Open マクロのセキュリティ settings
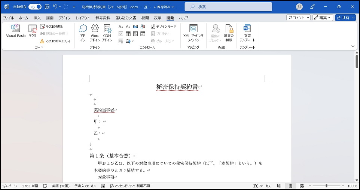 click(x=55, y=41)
